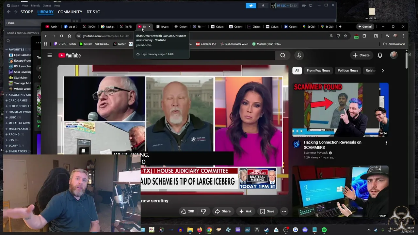Open DTS1C - Twitch bookmark

click(x=65, y=44)
